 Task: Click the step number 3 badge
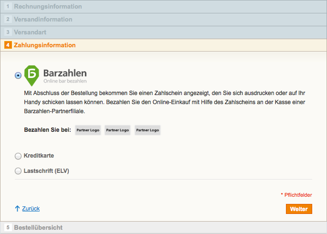[x=8, y=32]
